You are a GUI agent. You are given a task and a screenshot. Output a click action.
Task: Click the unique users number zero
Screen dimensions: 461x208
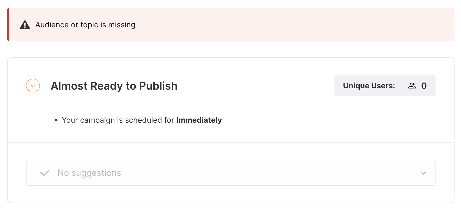click(424, 86)
